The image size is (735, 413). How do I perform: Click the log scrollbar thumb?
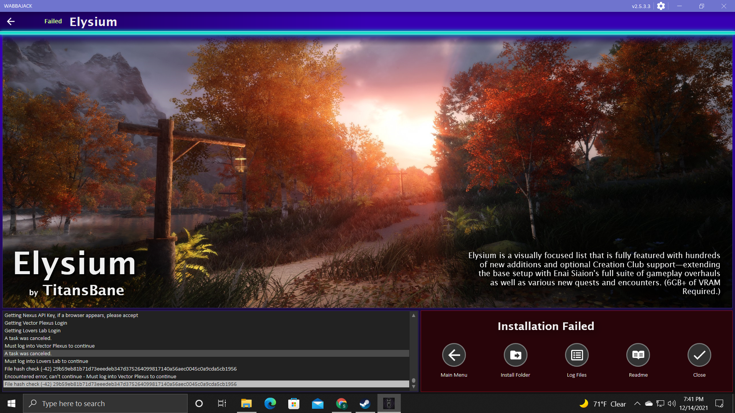[x=413, y=380]
